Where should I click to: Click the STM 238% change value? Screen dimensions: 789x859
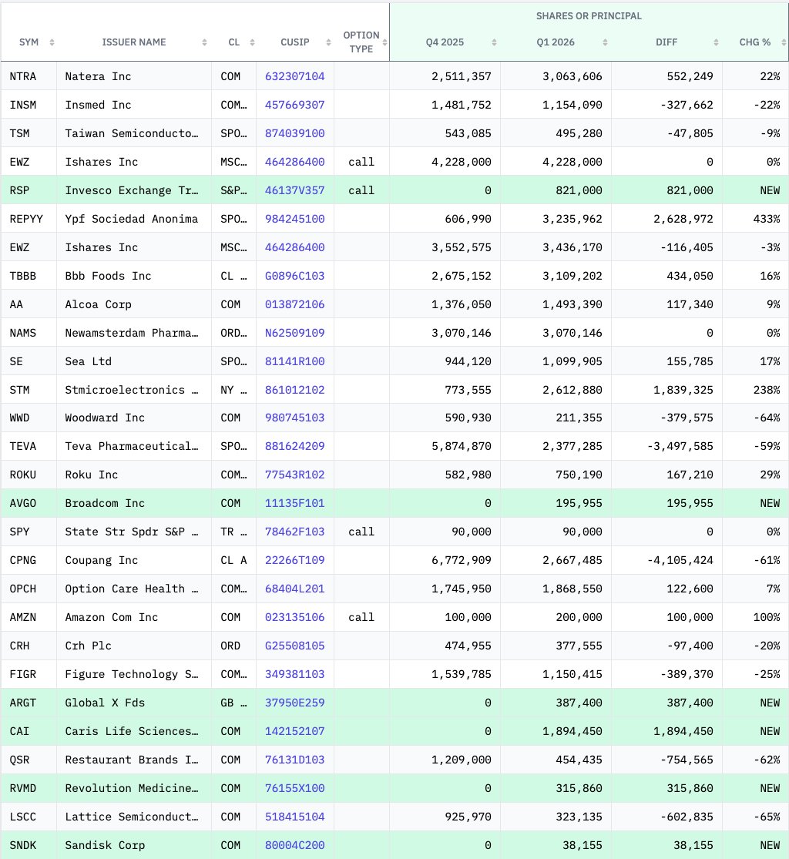click(767, 390)
